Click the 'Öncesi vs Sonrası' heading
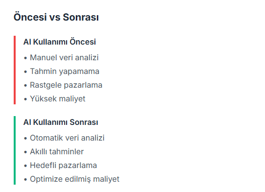 click(x=56, y=17)
